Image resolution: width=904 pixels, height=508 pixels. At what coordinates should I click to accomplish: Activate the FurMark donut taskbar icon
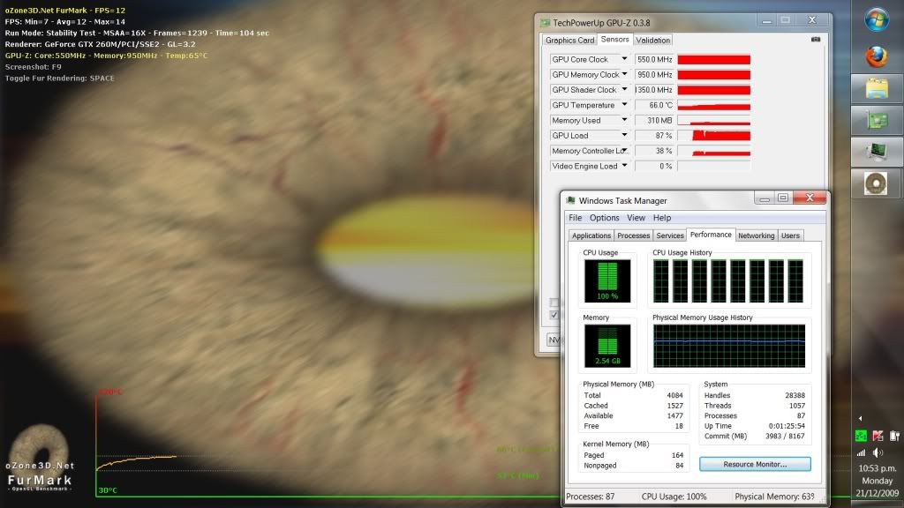(x=876, y=183)
